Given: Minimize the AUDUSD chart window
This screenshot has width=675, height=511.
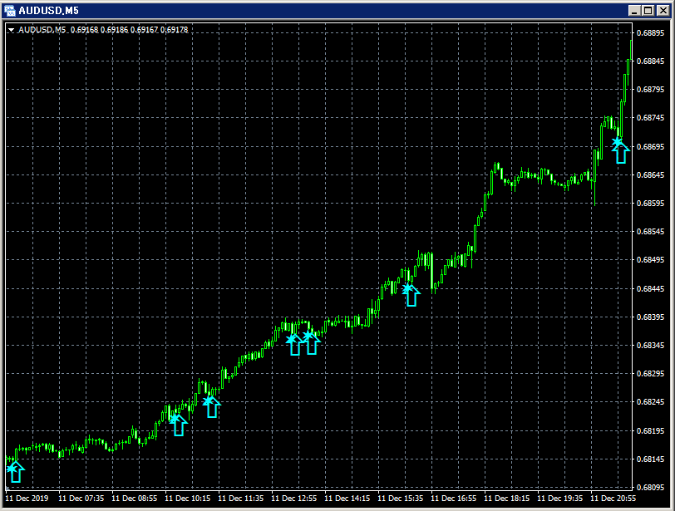Looking at the screenshot, I should [637, 11].
